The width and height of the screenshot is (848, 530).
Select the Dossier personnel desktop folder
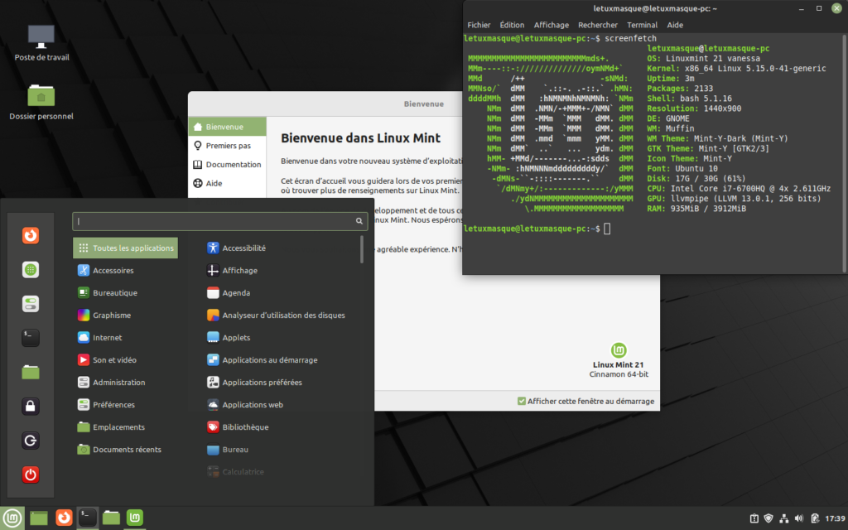coord(41,102)
